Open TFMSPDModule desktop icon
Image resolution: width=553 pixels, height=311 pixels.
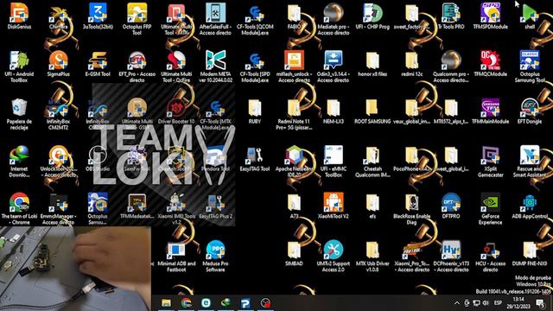pos(490,13)
